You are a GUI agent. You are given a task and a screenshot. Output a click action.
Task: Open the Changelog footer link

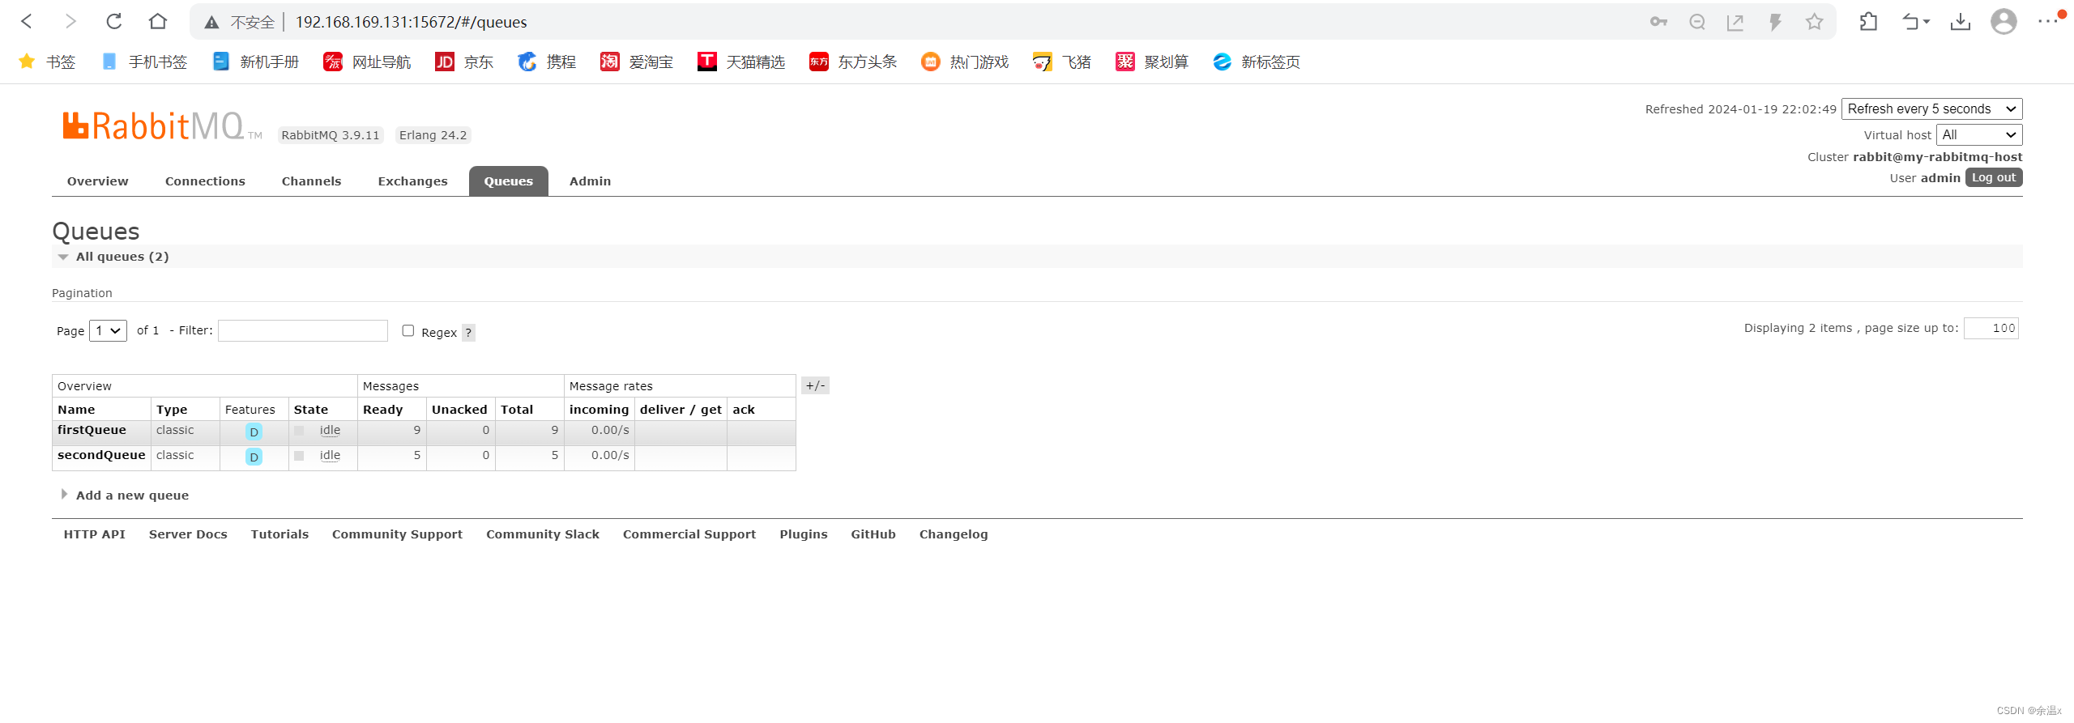(x=954, y=534)
